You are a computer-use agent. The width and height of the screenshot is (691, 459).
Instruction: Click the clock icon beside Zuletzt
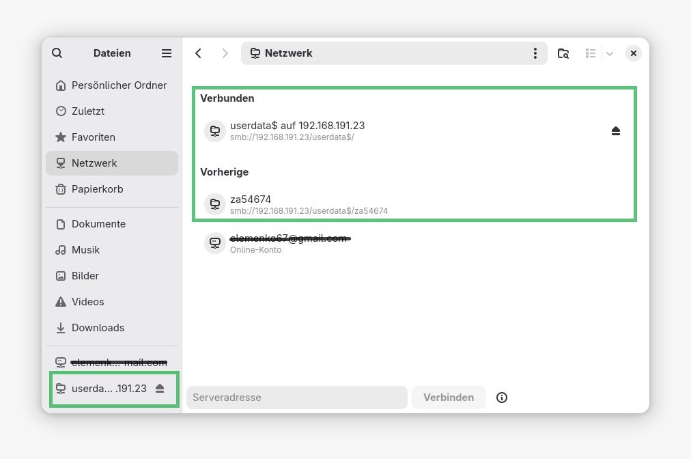61,111
